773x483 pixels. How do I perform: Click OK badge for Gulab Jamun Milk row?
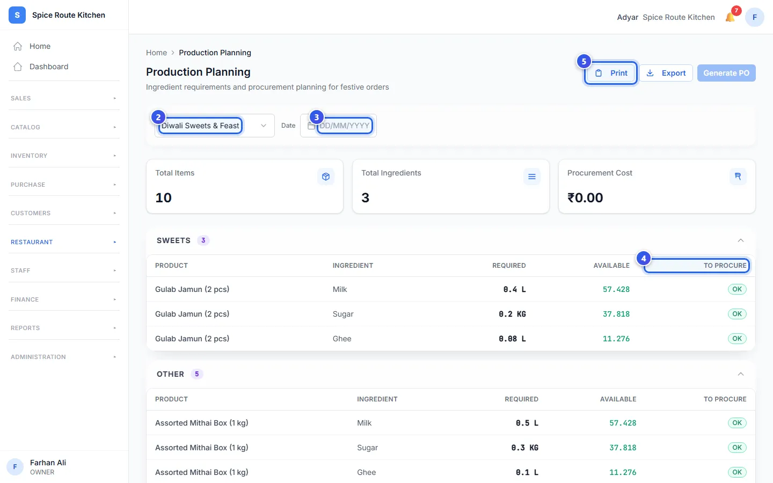(737, 289)
